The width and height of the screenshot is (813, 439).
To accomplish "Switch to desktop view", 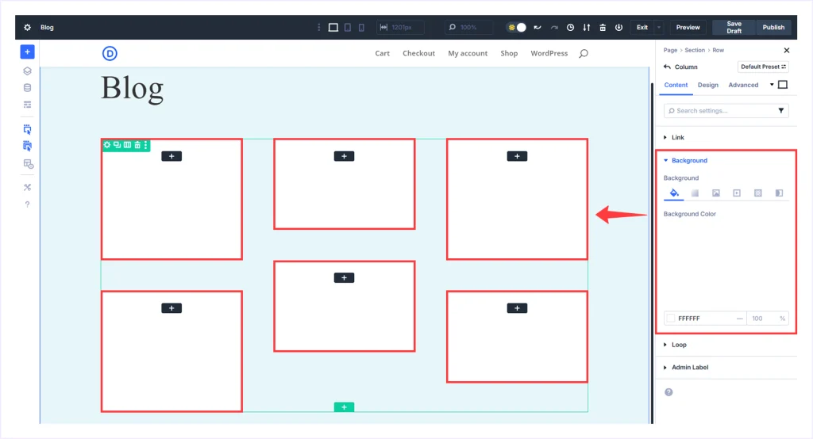I will click(333, 28).
